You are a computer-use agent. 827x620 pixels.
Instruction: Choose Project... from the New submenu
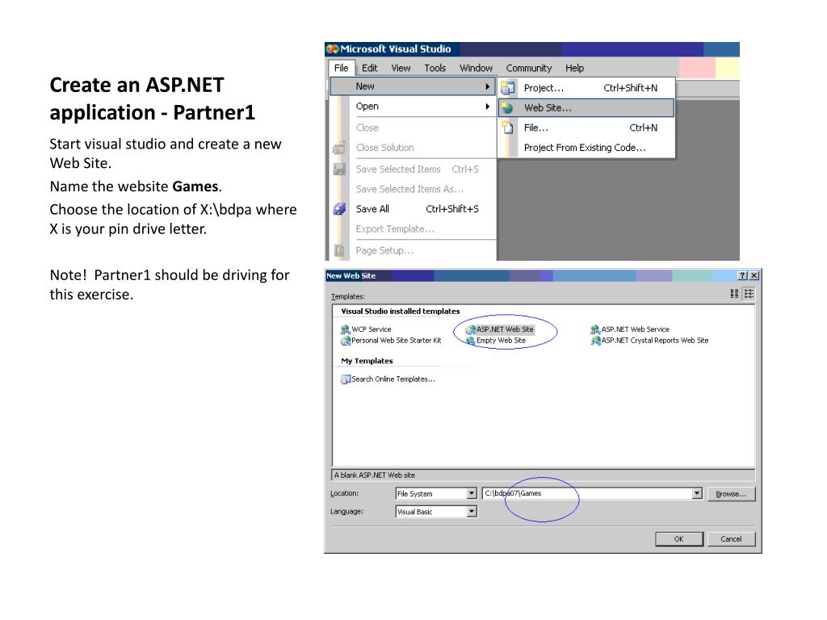[x=586, y=87]
